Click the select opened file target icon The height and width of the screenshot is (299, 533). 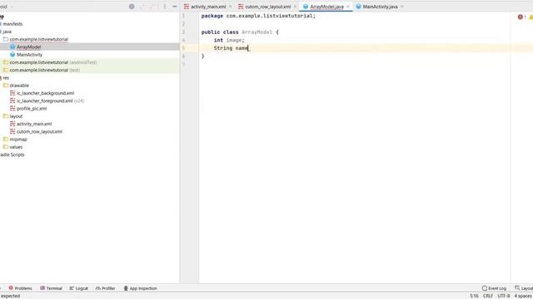pos(132,7)
